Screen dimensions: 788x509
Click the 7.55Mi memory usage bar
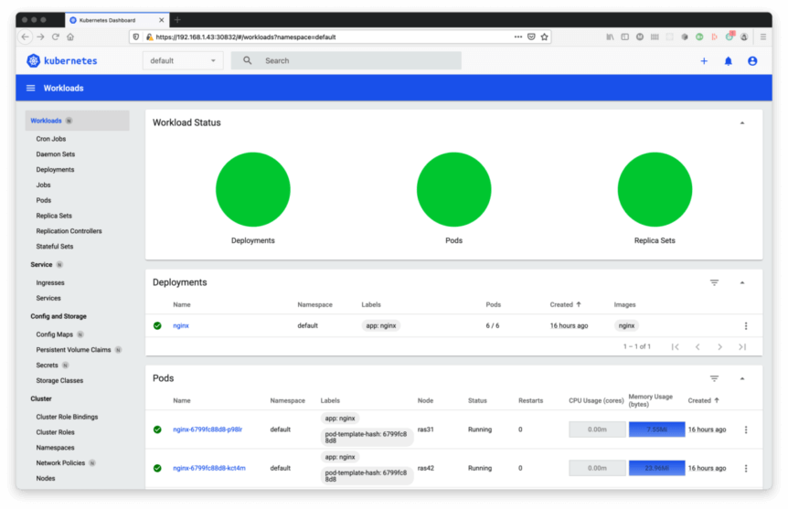(x=656, y=429)
